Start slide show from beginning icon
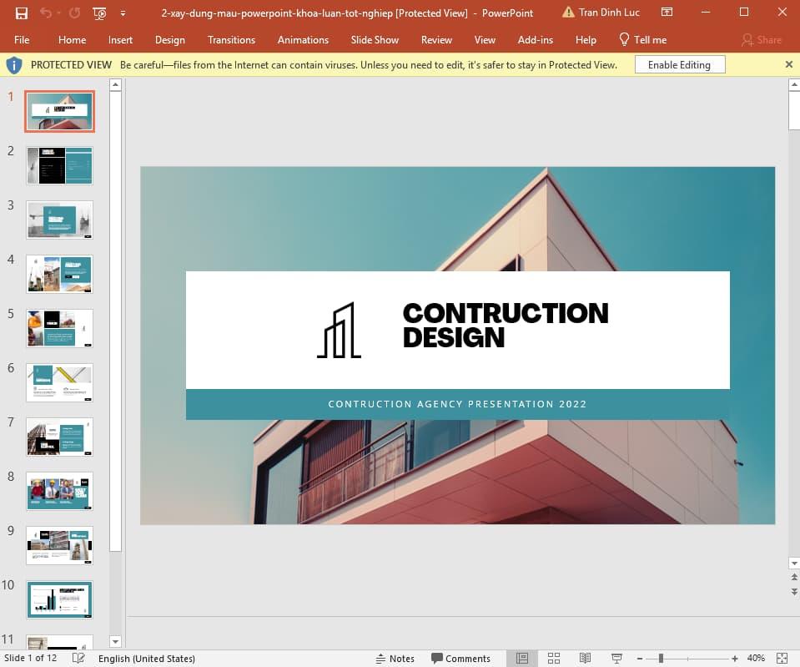The width and height of the screenshot is (800, 667). (98, 13)
